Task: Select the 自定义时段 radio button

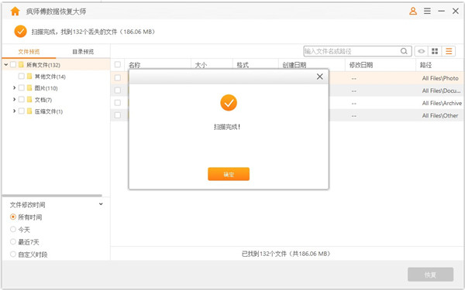Action: 13,254
